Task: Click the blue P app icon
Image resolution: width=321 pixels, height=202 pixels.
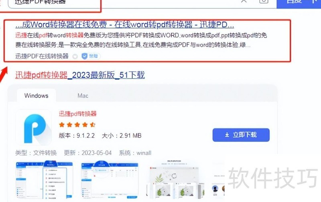Action: (34, 127)
